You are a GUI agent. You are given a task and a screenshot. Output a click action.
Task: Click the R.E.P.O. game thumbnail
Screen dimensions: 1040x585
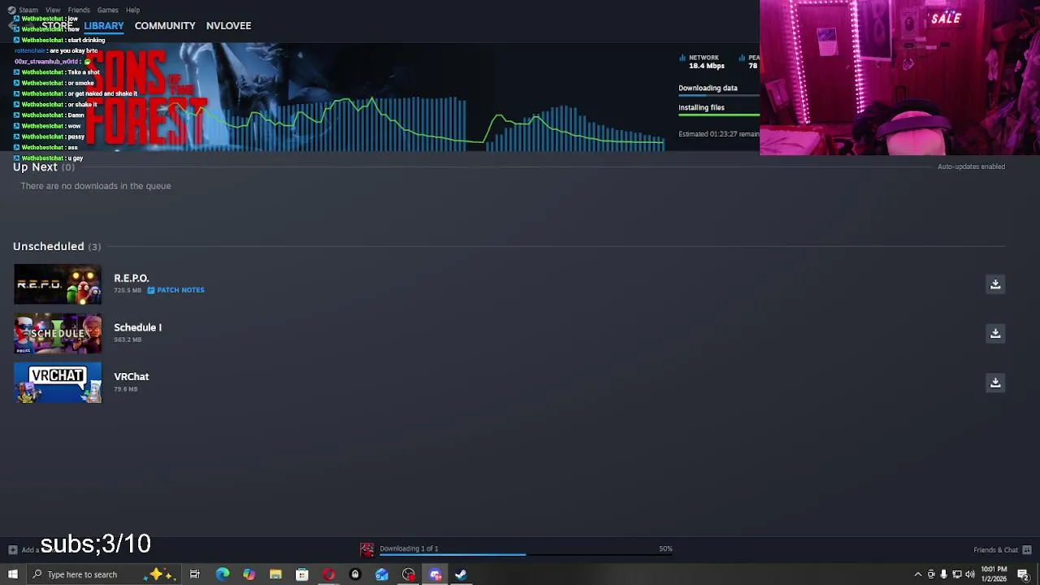(58, 284)
